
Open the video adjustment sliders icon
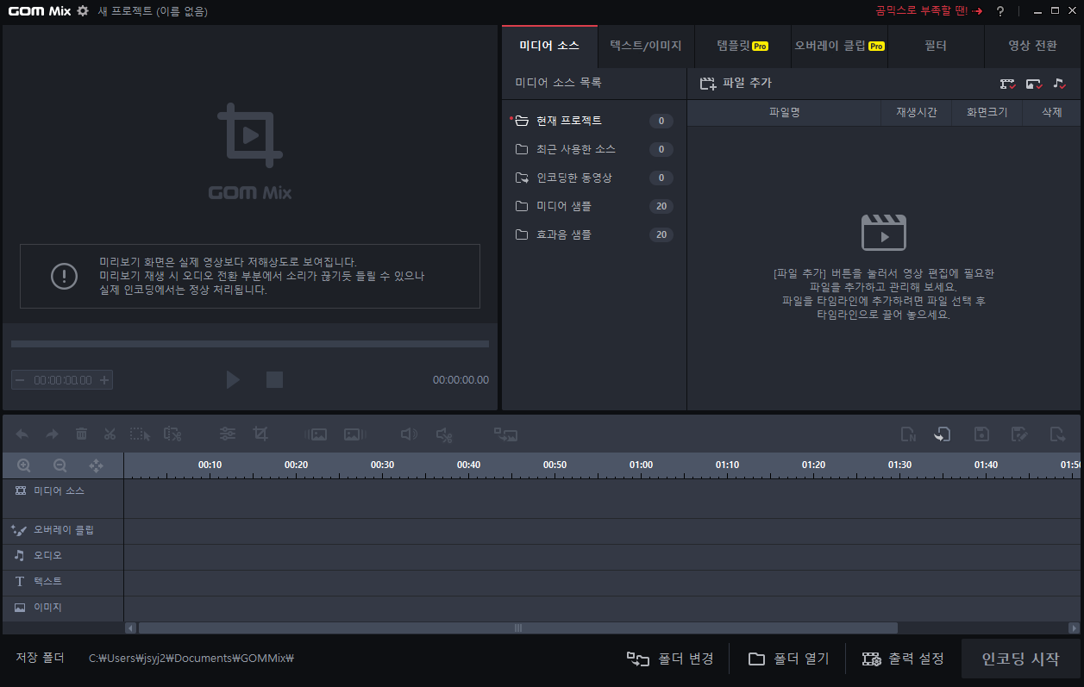coord(227,434)
